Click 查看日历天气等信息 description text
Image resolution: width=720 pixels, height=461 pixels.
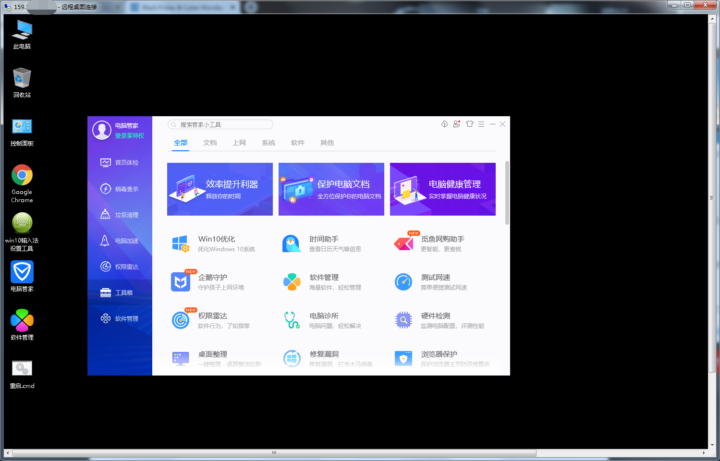click(x=335, y=249)
